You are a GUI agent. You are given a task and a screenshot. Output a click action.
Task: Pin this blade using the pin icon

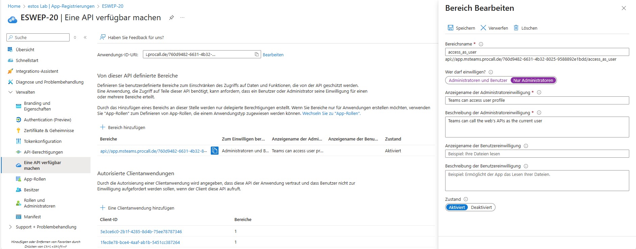pos(172,18)
